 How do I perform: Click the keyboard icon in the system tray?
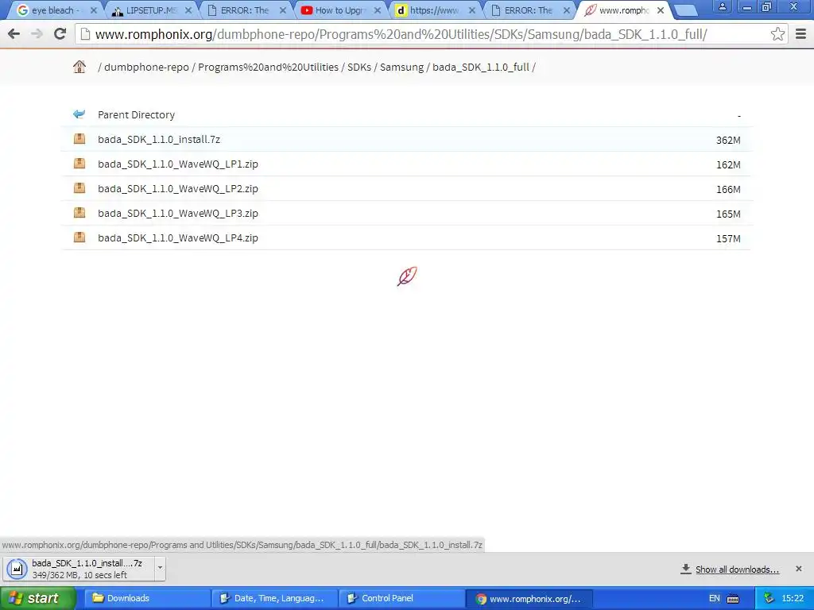coord(733,599)
